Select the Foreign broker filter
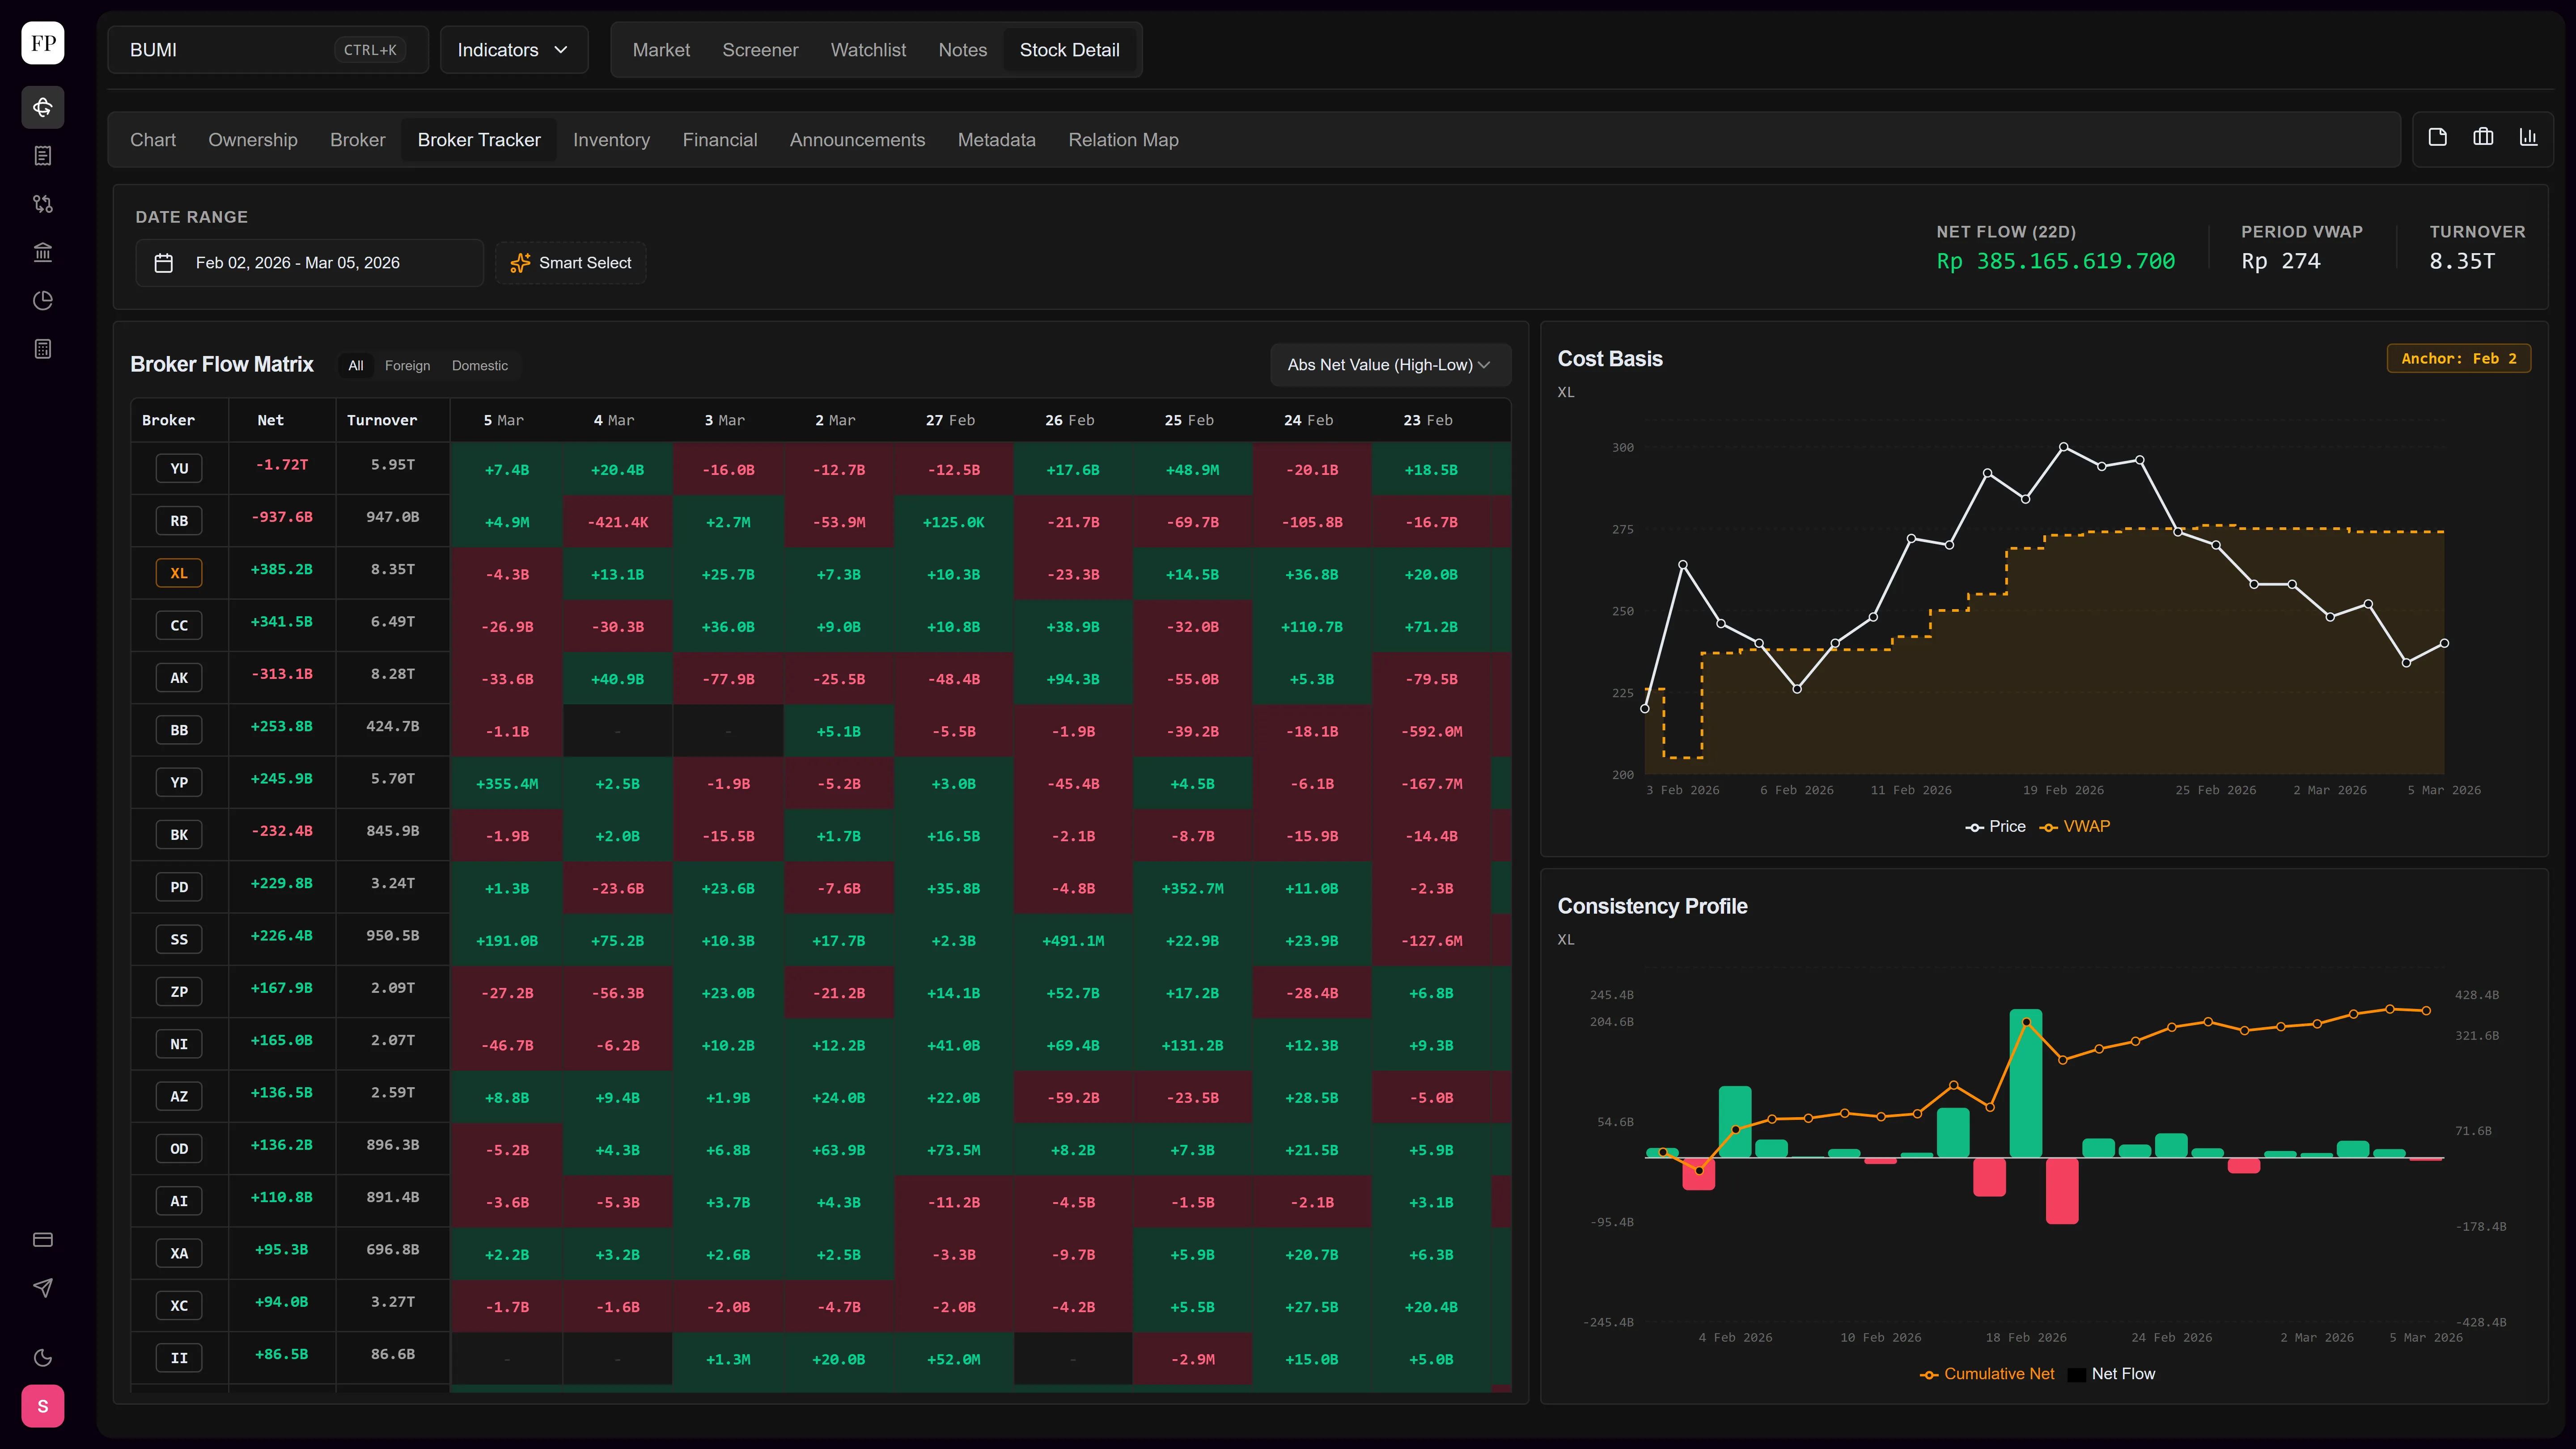 click(x=407, y=366)
